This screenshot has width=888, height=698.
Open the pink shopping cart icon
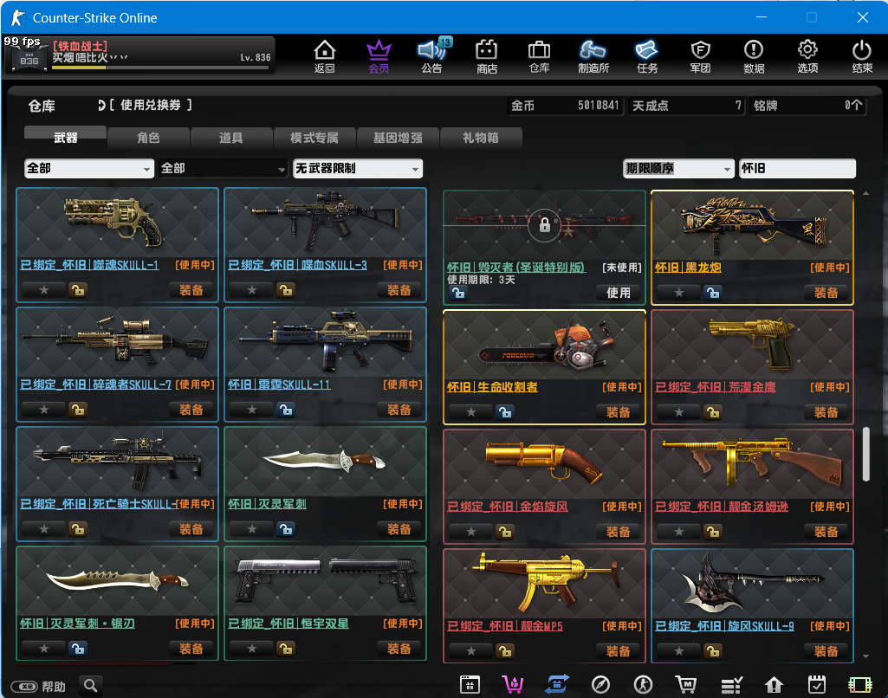coord(513,685)
